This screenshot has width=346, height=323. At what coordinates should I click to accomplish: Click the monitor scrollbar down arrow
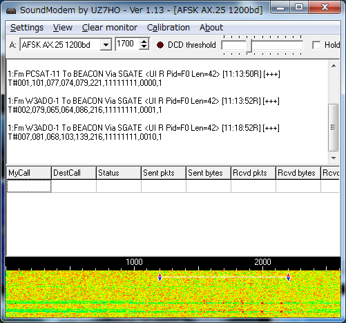pos(334,158)
